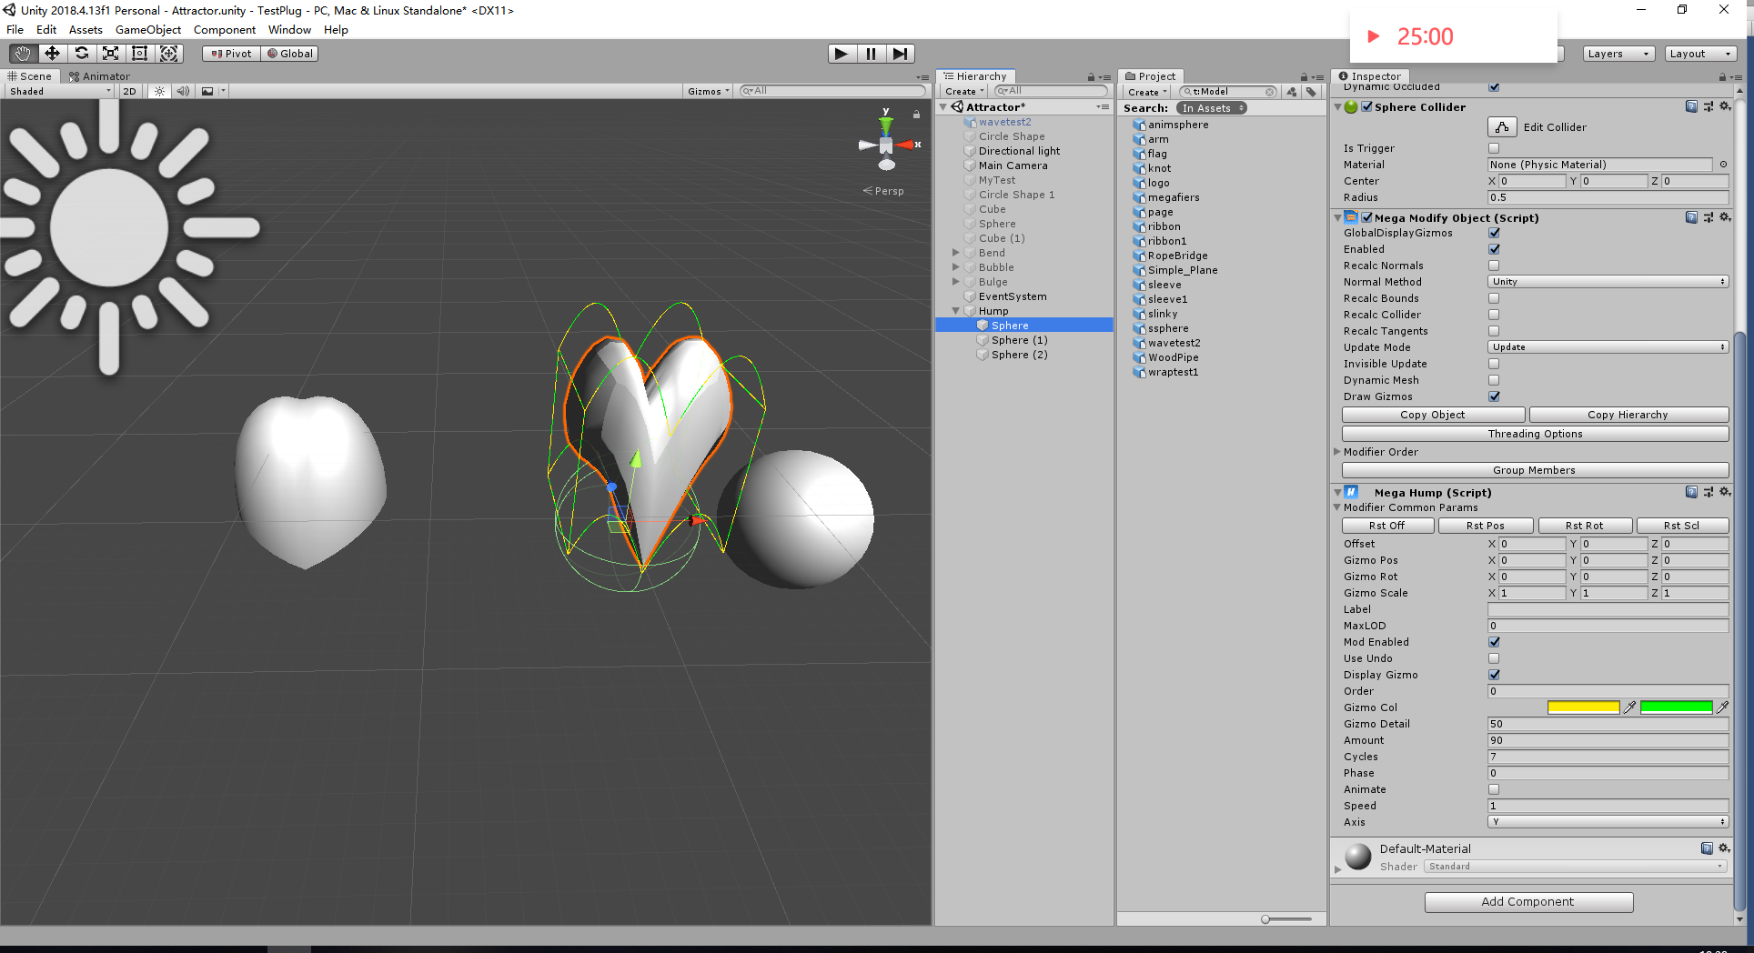Viewport: 1754px width, 953px height.
Task: Open the Normal Method dropdown
Action: [1608, 282]
